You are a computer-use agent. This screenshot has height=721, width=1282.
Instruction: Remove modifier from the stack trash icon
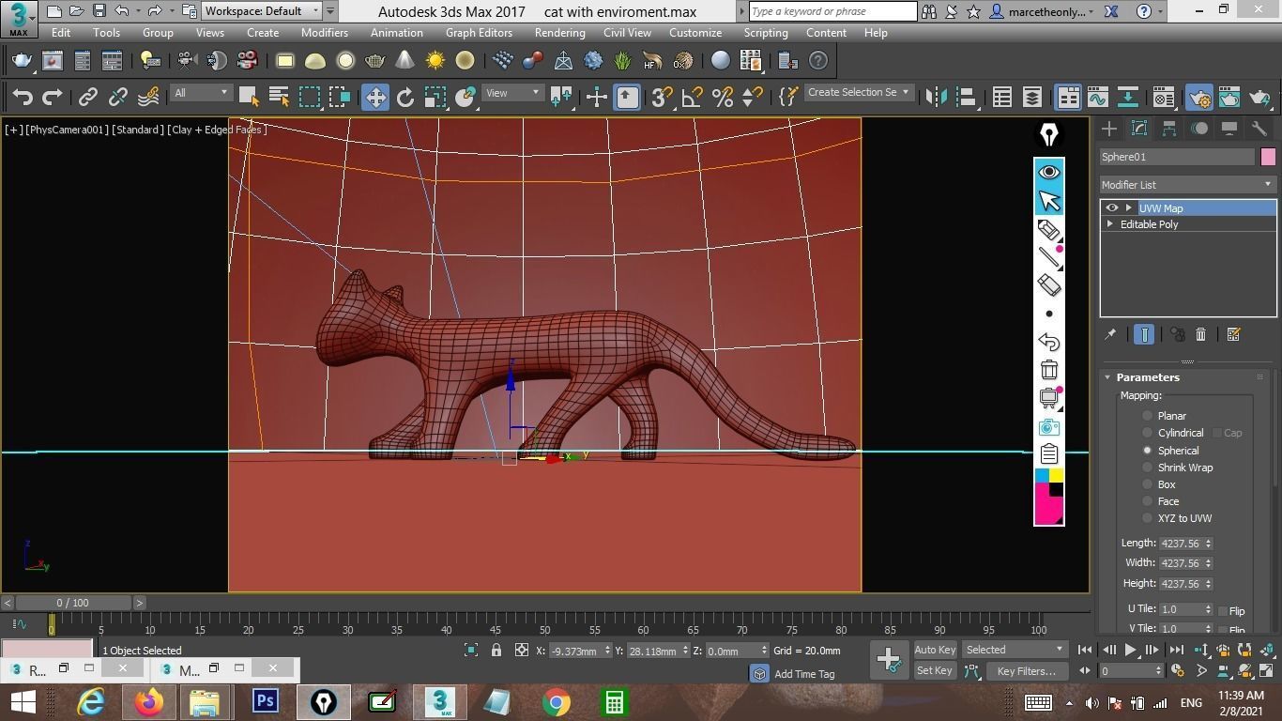pyautogui.click(x=1200, y=334)
